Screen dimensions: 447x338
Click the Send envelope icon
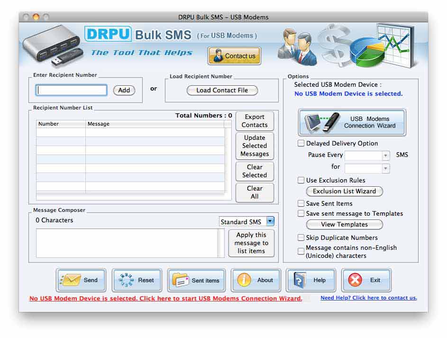(x=70, y=280)
